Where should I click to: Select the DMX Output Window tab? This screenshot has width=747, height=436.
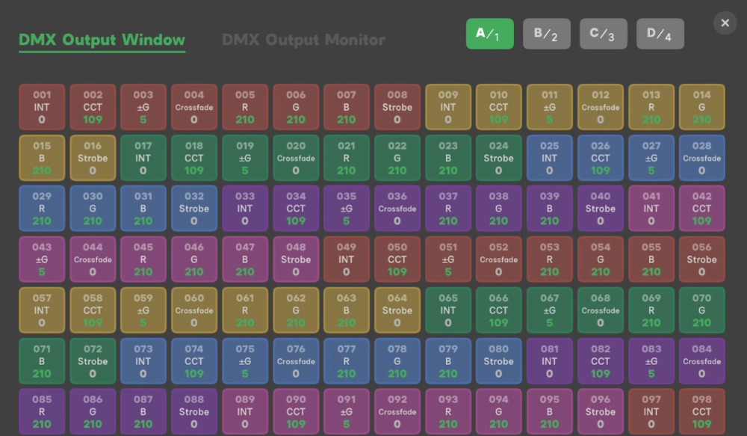[102, 40]
